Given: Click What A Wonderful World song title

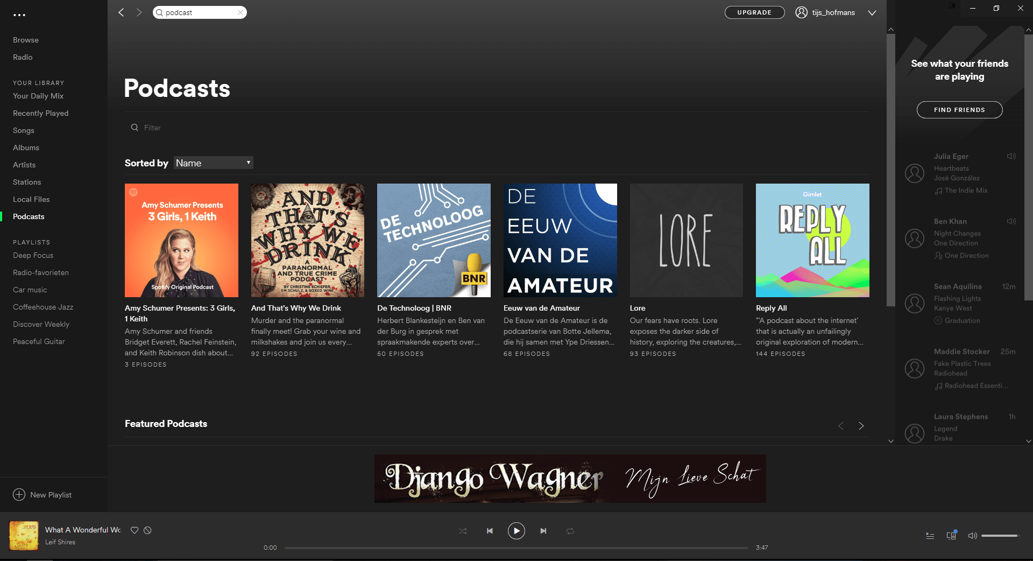Looking at the screenshot, I should tap(83, 530).
